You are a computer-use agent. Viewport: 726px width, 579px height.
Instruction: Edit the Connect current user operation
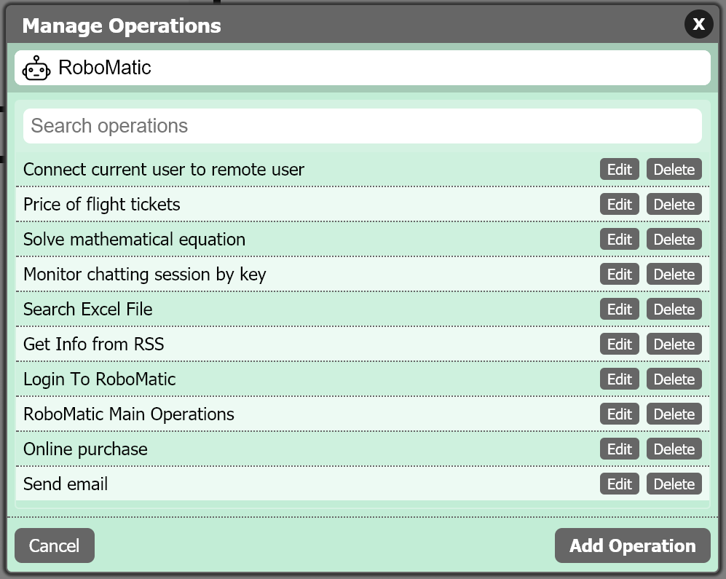coord(619,170)
